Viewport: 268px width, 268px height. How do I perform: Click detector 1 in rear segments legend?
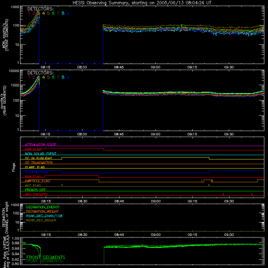[29, 77]
